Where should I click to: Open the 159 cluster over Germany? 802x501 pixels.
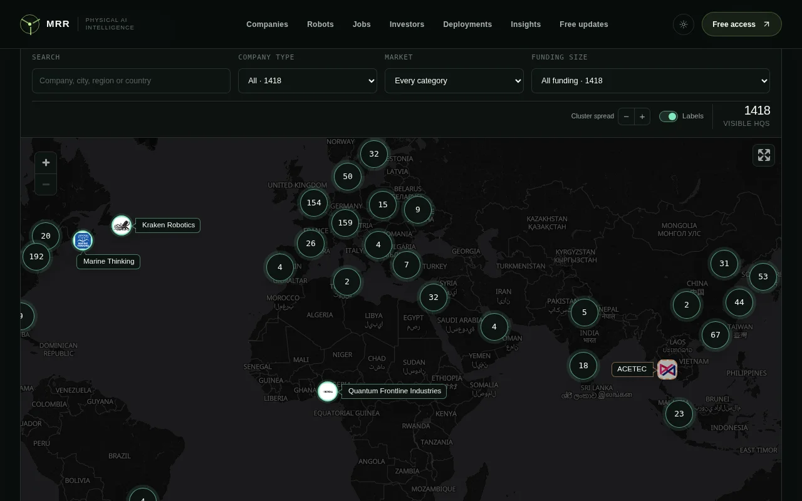345,223
